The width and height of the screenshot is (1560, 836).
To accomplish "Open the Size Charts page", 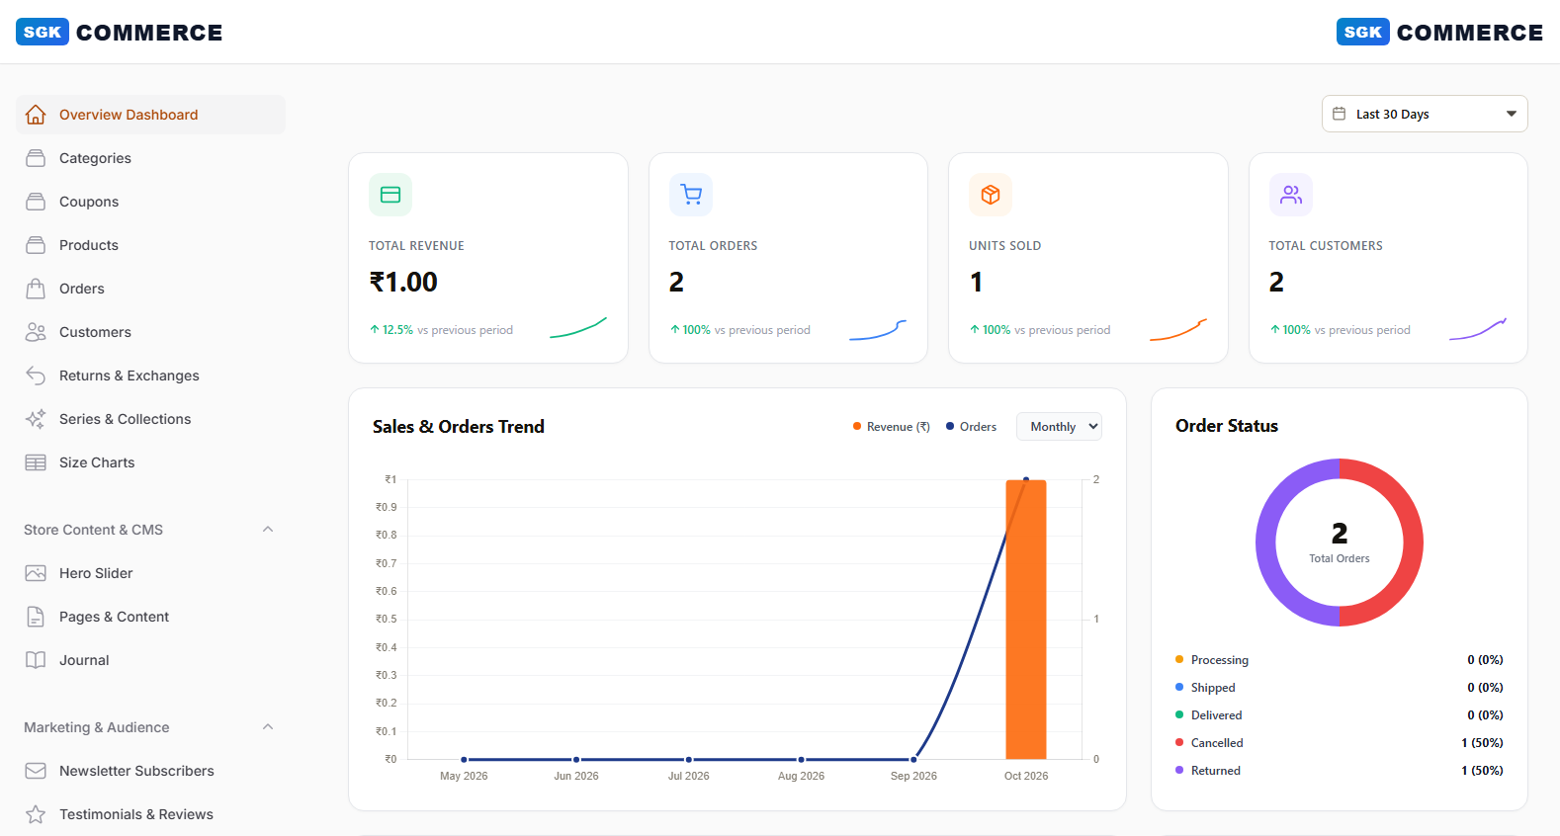I will [x=150, y=462].
